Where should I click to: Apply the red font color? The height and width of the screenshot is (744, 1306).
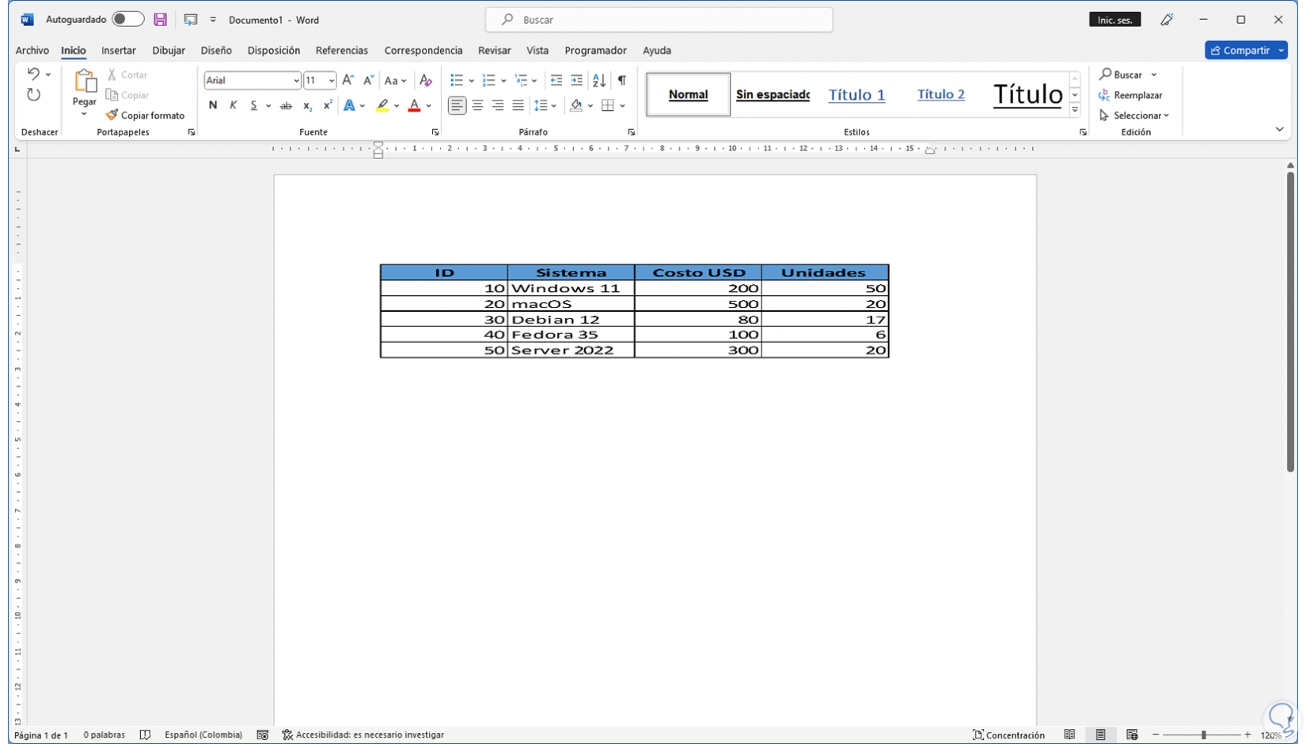click(x=414, y=105)
